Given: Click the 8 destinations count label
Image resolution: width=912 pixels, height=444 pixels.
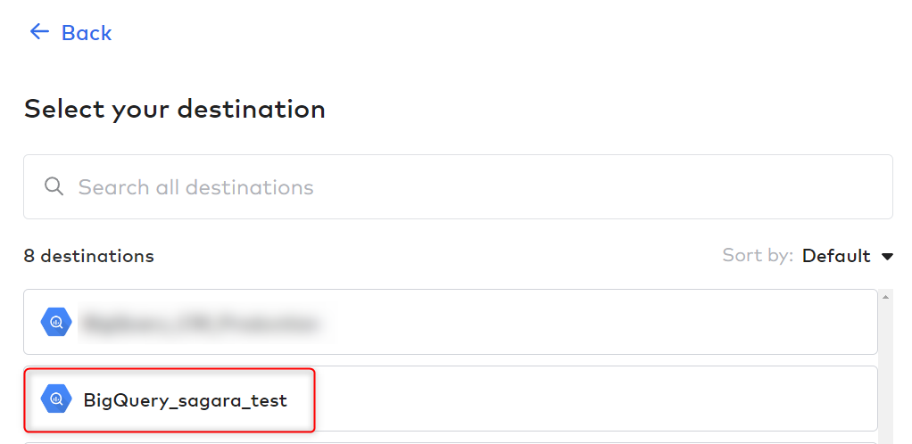Looking at the screenshot, I should [88, 256].
